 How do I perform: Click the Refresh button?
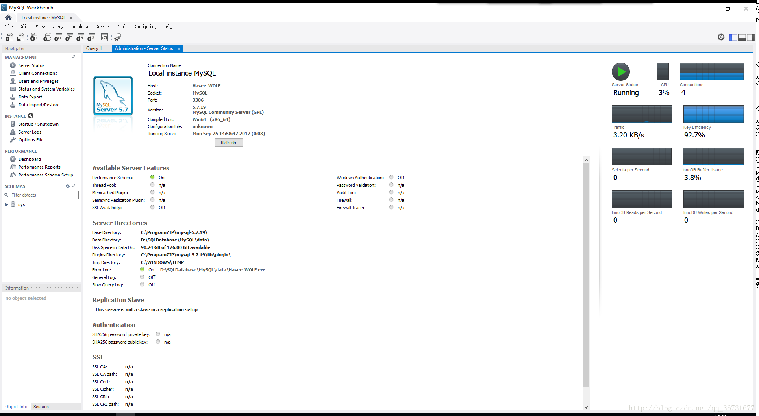(x=229, y=143)
